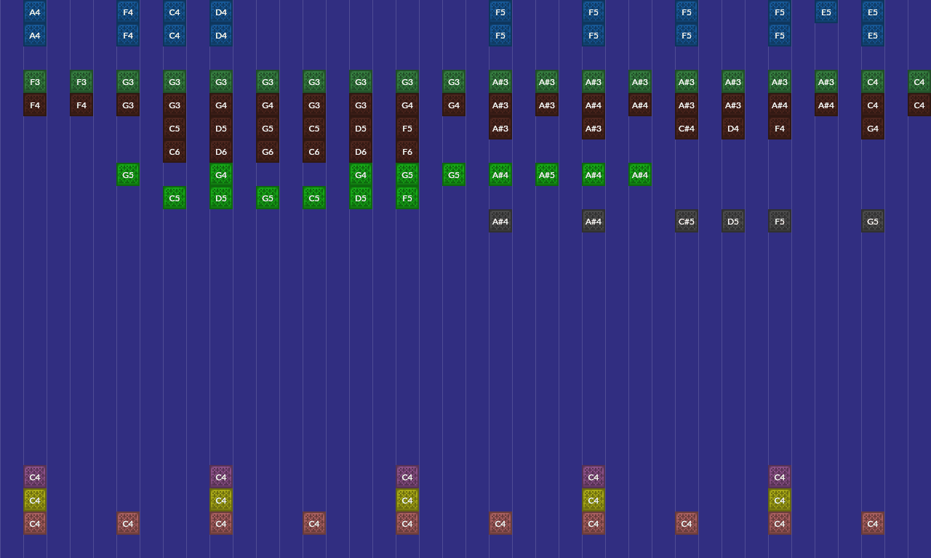
Task: Click the first gray A#4 note
Action: (500, 221)
